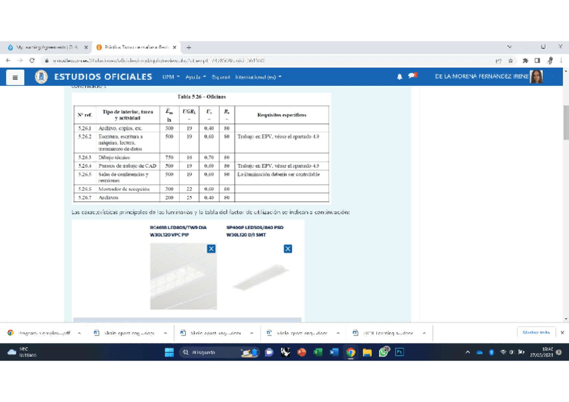The height and width of the screenshot is (402, 569).
Task: Open a new browser tab
Action: click(x=189, y=48)
